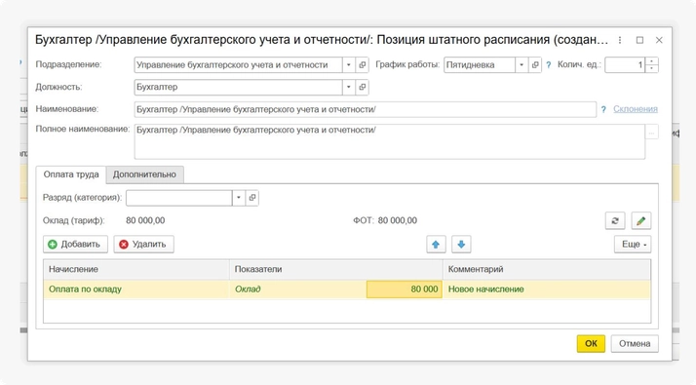
Task: Click the Наименование text field
Action: tap(365, 109)
